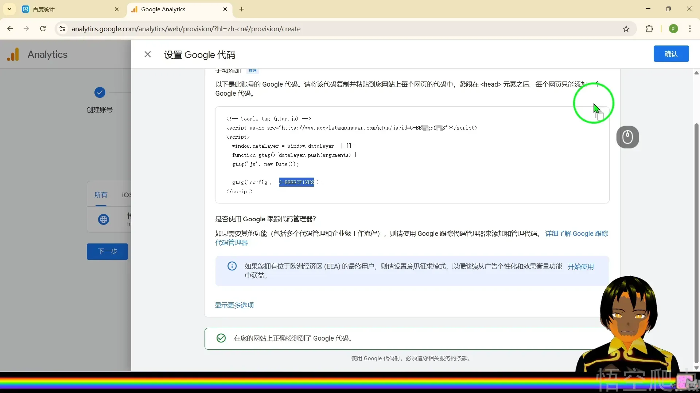Click the site information icon in address bar
Viewport: 700px width, 393px height.
pos(62,29)
